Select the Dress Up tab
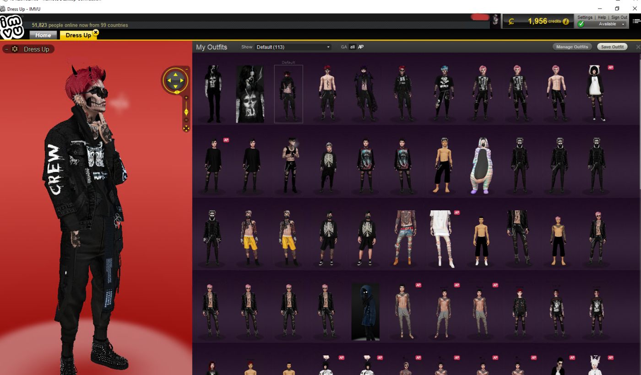Viewport: 641px width, 375px height. click(x=78, y=35)
